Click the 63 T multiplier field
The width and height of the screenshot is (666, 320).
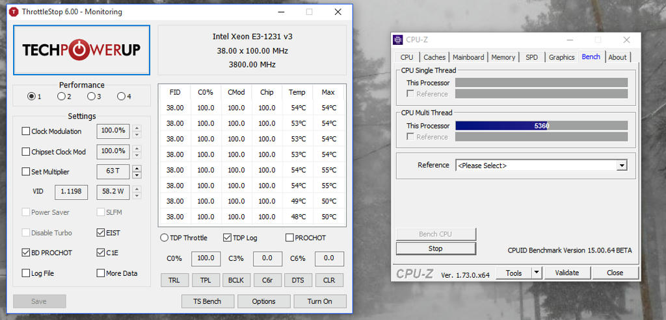113,171
